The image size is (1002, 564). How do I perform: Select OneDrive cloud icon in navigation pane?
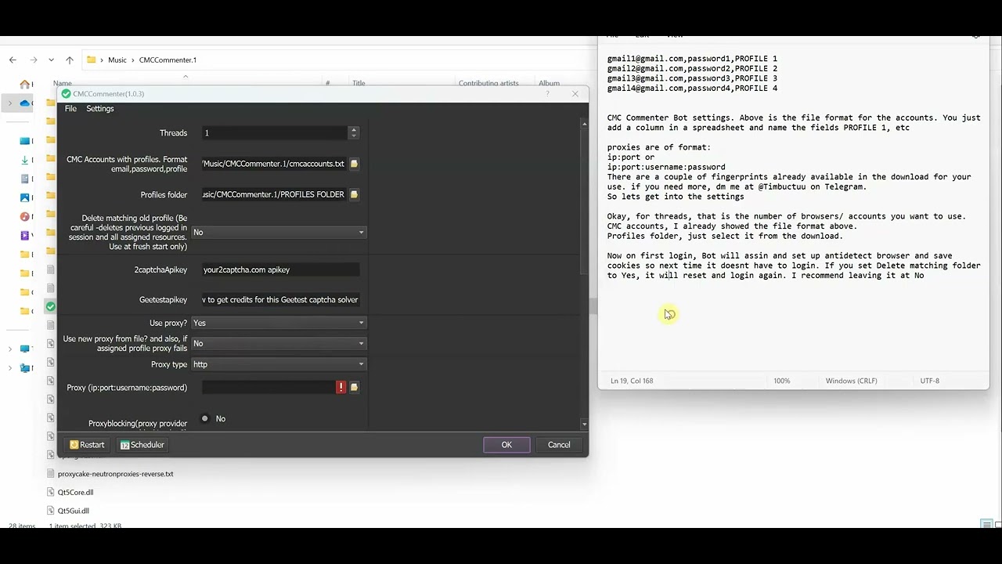click(x=25, y=103)
